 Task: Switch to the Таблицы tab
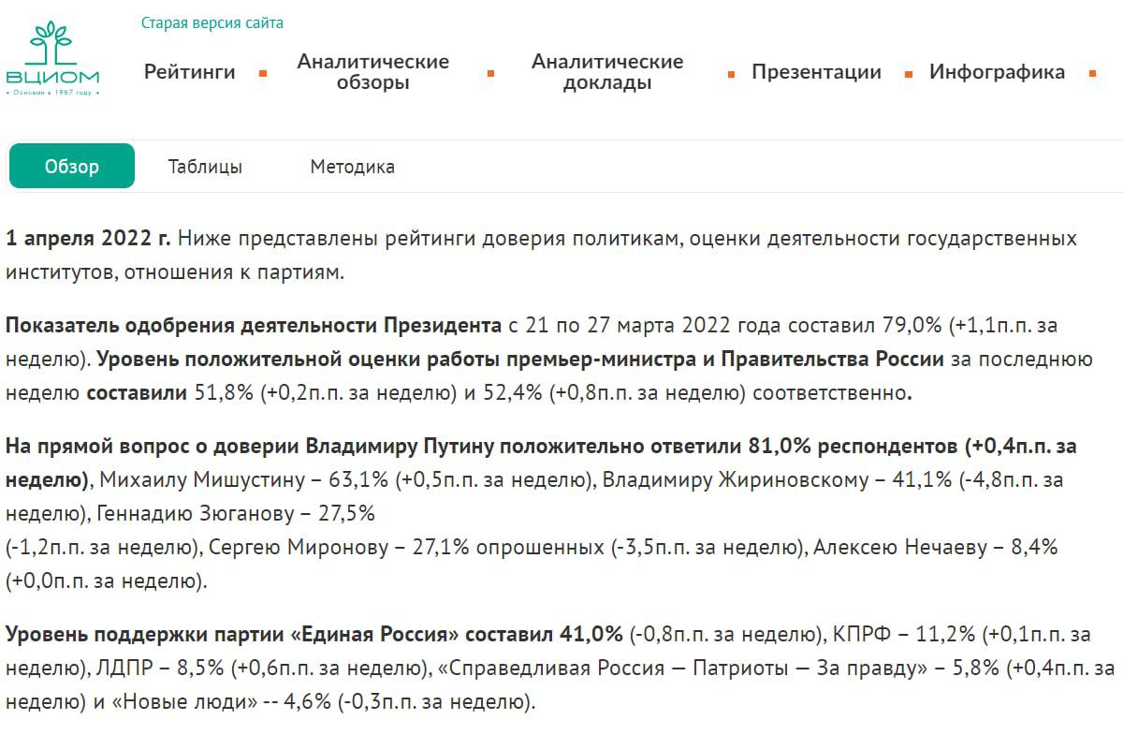point(204,166)
